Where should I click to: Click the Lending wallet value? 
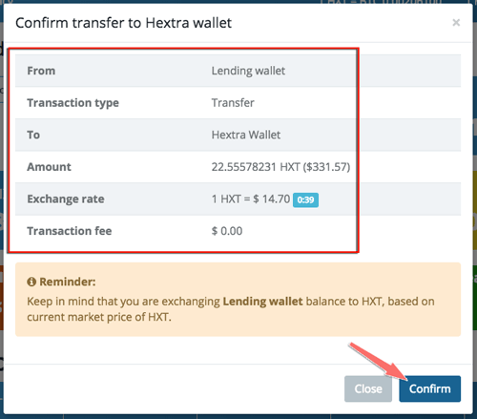[x=248, y=71]
